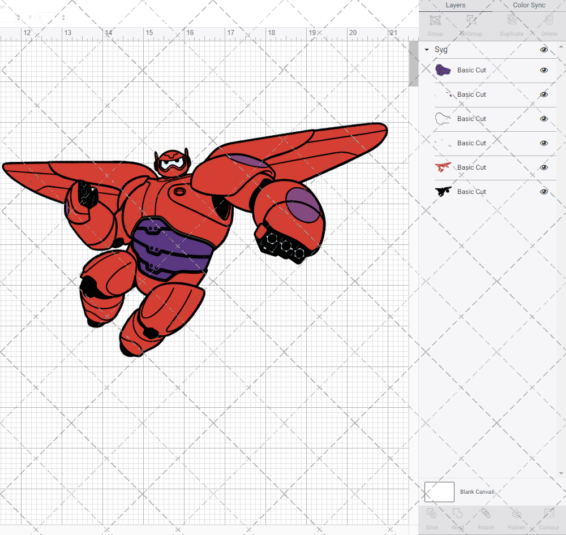Click the Delete trash icon
The height and width of the screenshot is (535, 566).
click(x=549, y=20)
